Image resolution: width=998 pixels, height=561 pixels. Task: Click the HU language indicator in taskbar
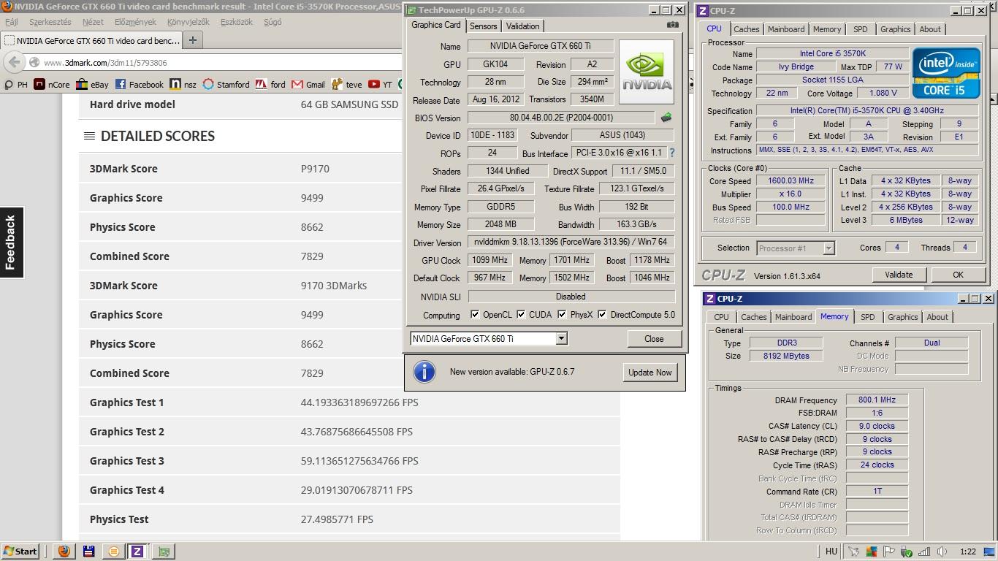coord(831,552)
